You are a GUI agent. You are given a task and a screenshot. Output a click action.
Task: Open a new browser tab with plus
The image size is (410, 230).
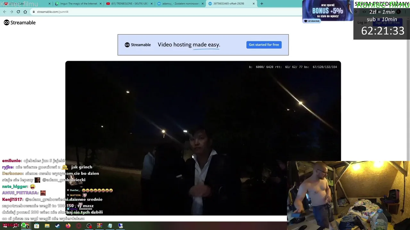click(262, 4)
